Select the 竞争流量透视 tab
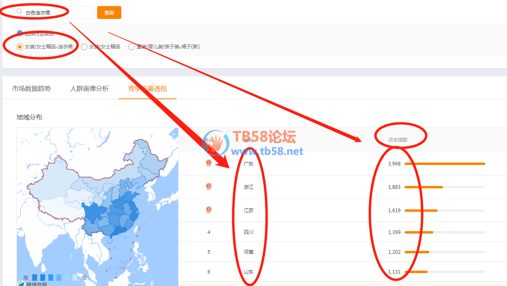 (147, 89)
